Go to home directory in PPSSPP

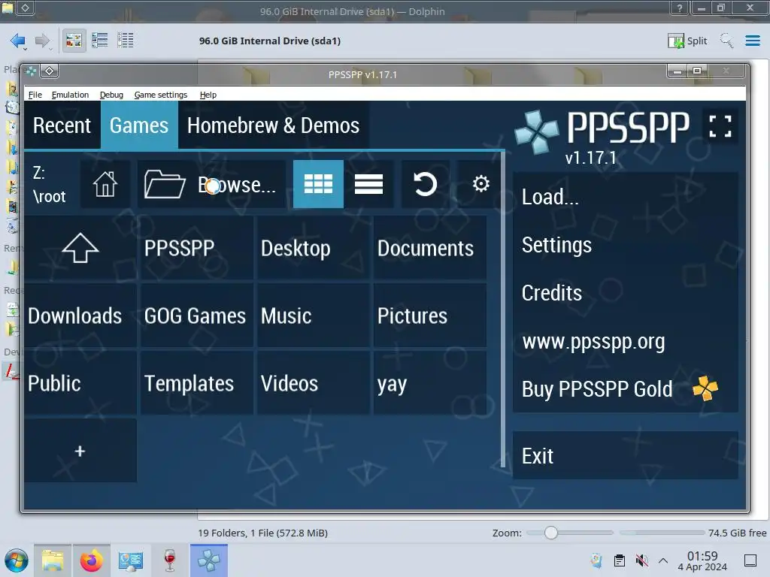click(105, 184)
